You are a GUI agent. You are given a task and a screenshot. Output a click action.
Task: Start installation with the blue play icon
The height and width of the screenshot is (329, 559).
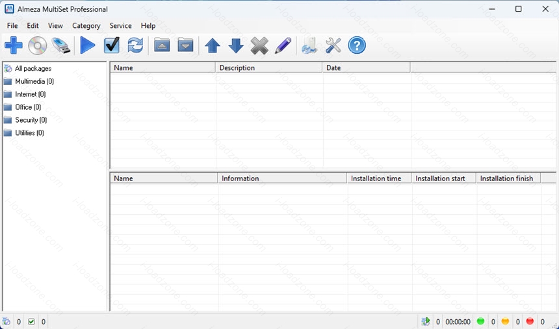(x=87, y=45)
